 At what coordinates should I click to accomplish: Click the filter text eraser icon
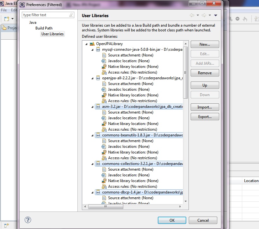(71, 15)
